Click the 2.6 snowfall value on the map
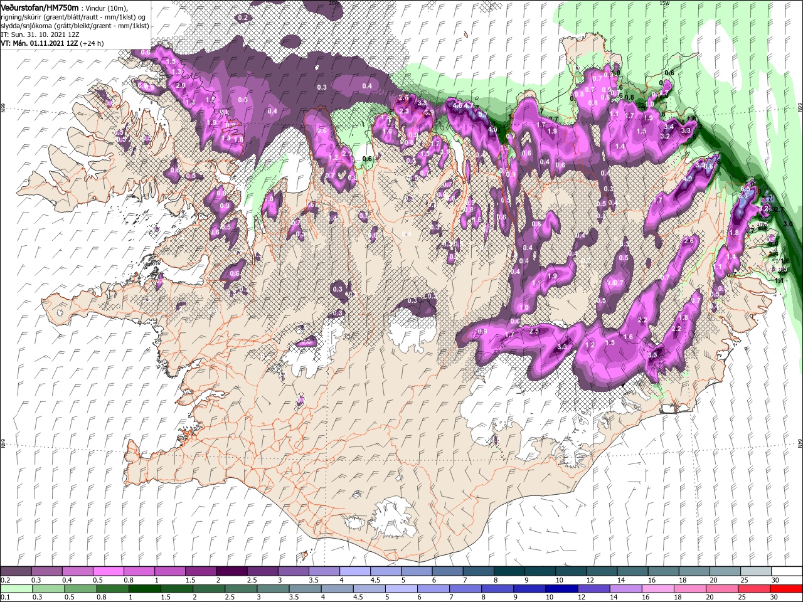Screen dimensions: 803x602 (x=688, y=241)
